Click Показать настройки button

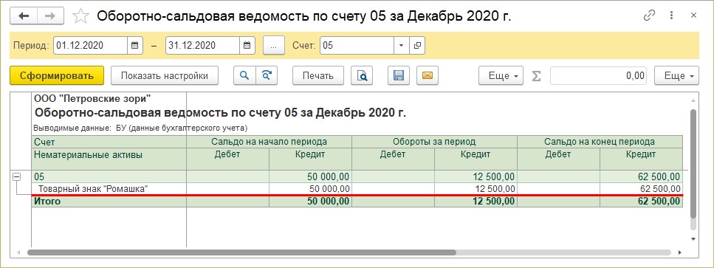pyautogui.click(x=165, y=75)
